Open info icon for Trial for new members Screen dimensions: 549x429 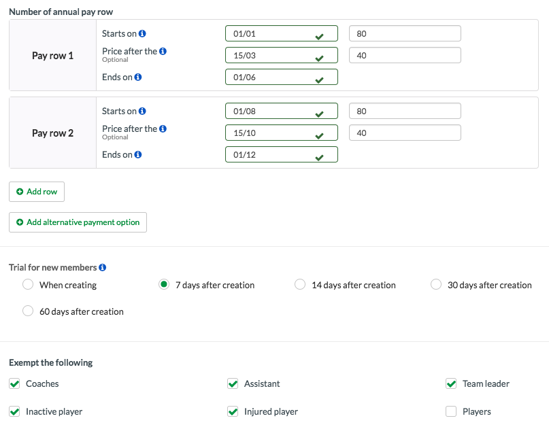pos(102,267)
